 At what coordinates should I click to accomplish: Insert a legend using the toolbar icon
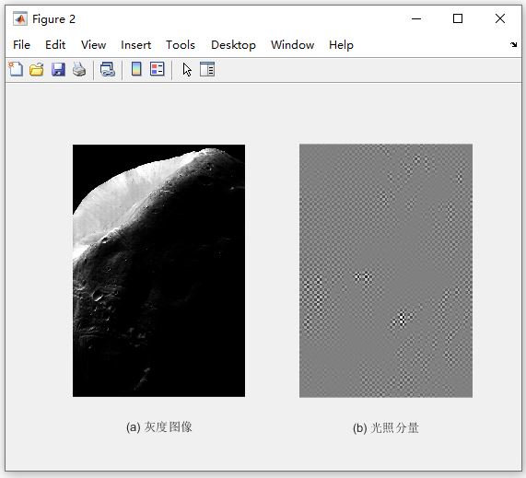click(x=157, y=69)
